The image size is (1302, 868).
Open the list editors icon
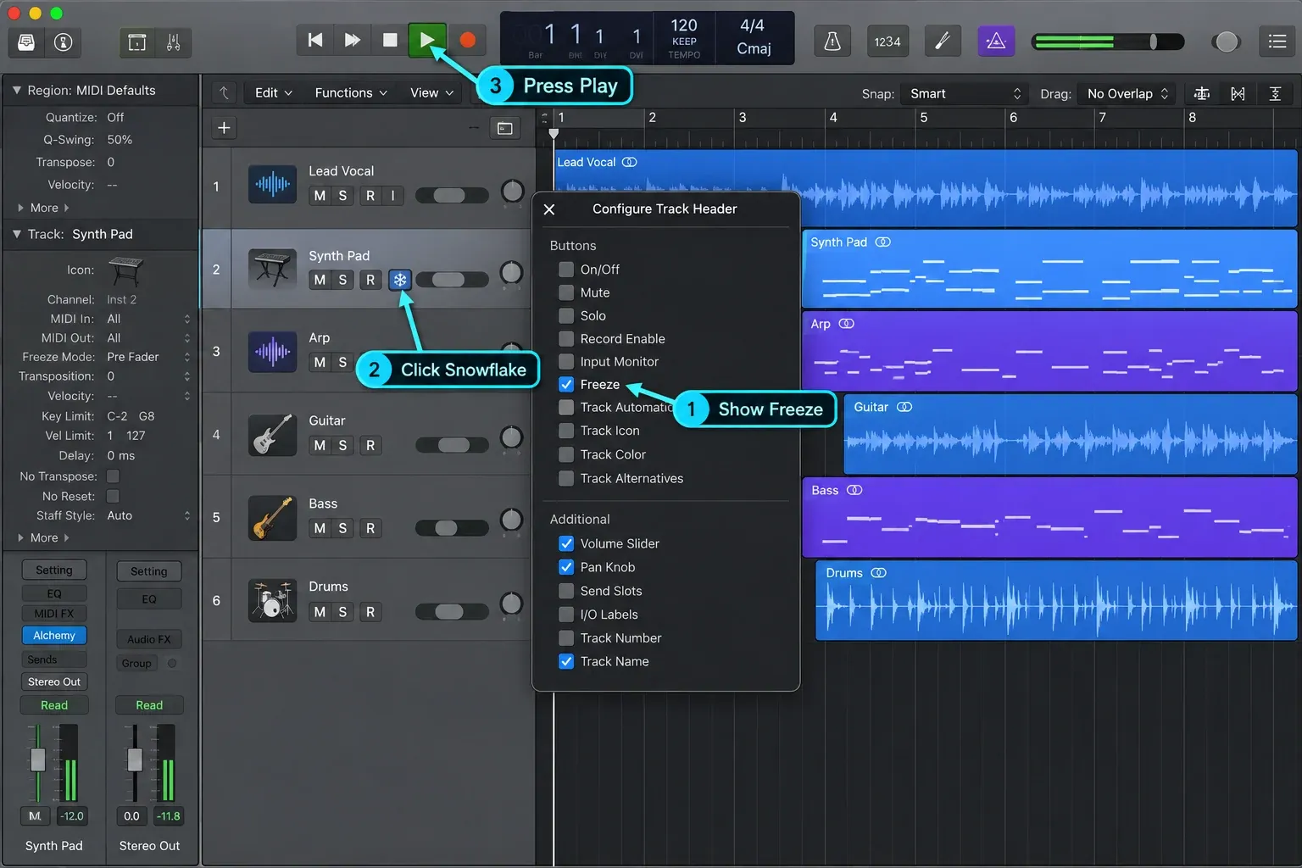[1277, 42]
